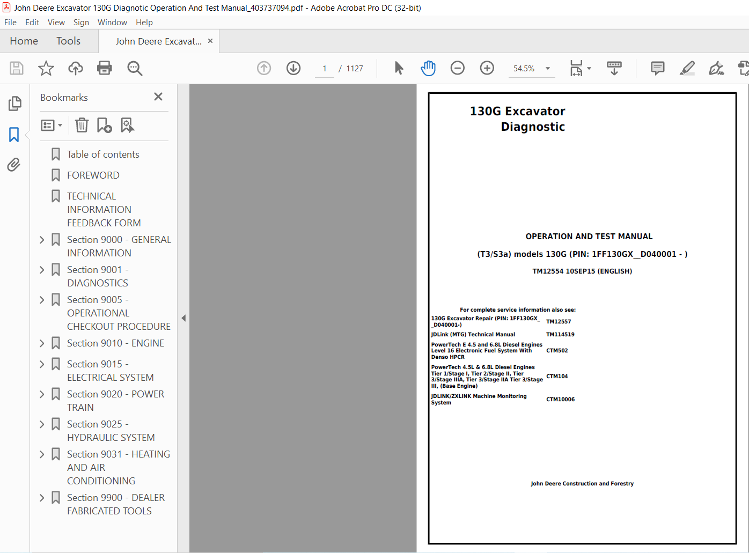Open Table of contents bookmark
This screenshot has height=553, width=749.
click(103, 154)
